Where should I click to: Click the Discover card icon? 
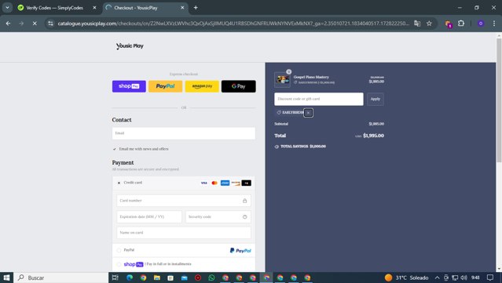236,183
